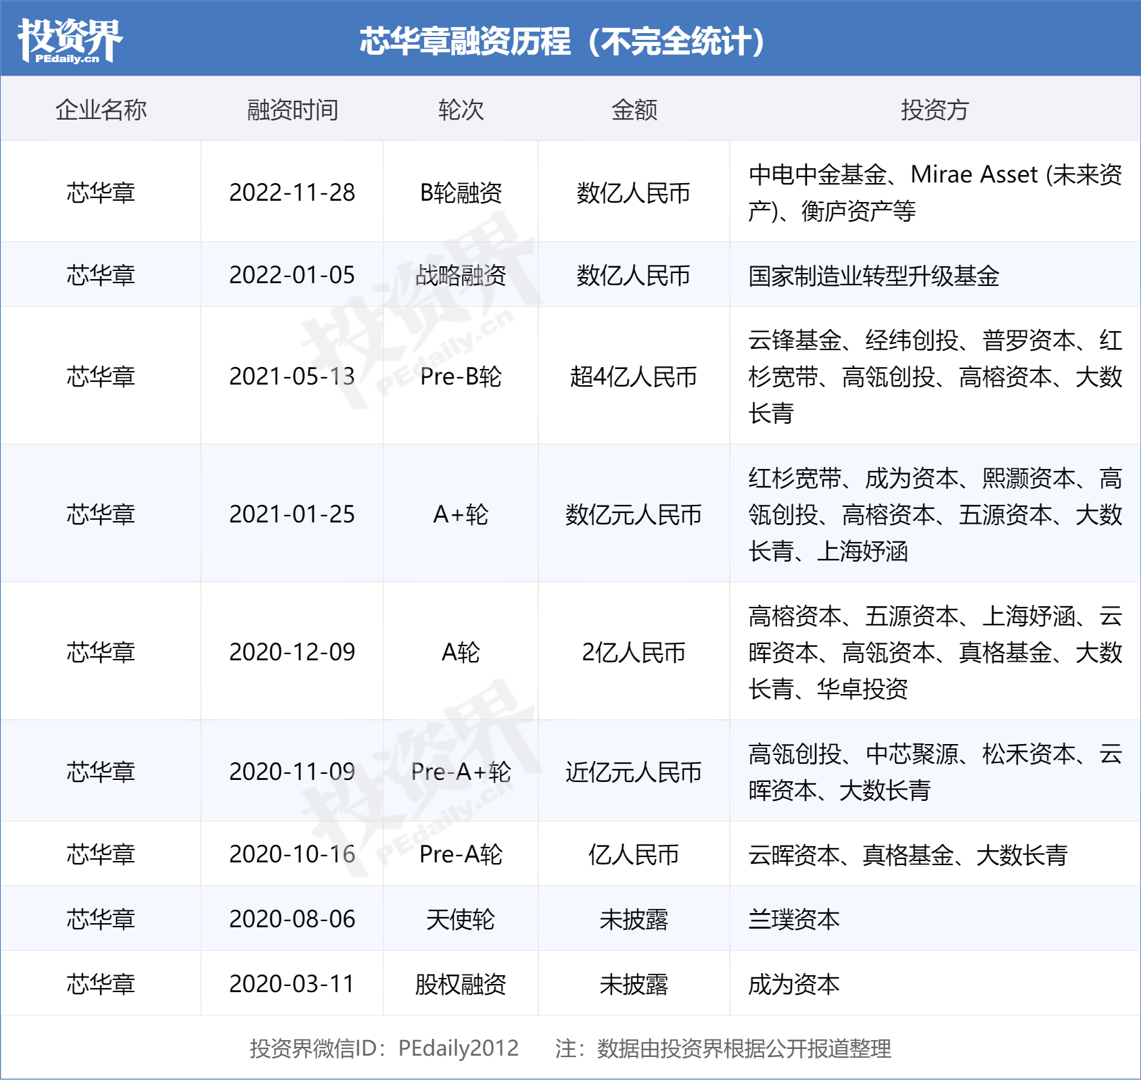The image size is (1141, 1080).
Task: Click the A+轮 round cell
Action: pos(461,514)
